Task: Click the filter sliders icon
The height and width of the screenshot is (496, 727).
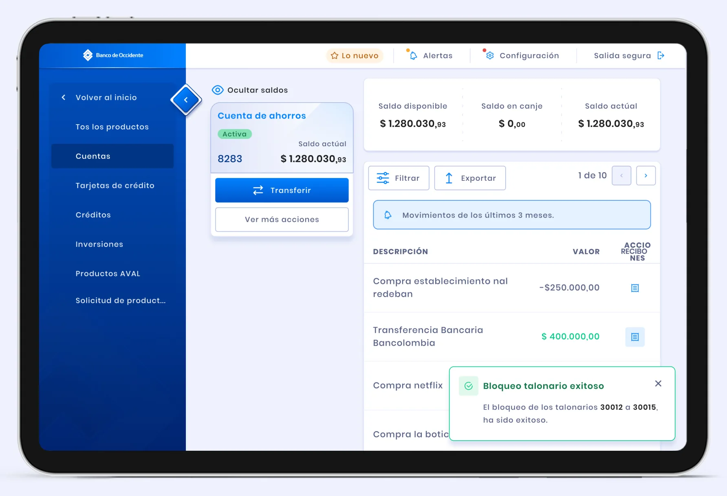Action: pos(383,178)
